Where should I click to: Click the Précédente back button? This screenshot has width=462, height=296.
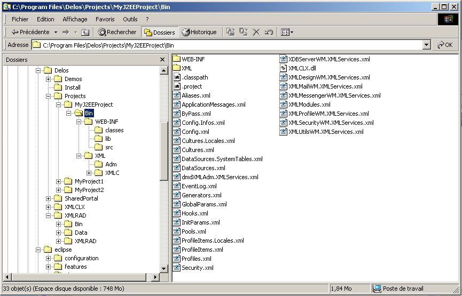pos(30,32)
